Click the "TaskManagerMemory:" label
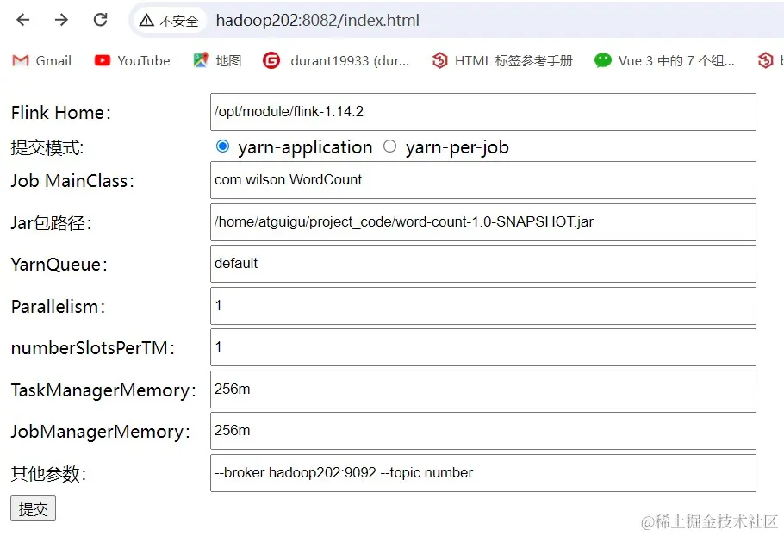This screenshot has height=536, width=784. [x=103, y=390]
